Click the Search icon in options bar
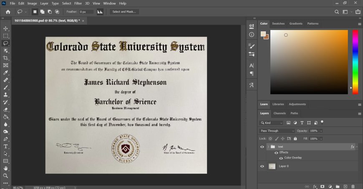The height and width of the screenshot is (189, 363). (x=337, y=12)
